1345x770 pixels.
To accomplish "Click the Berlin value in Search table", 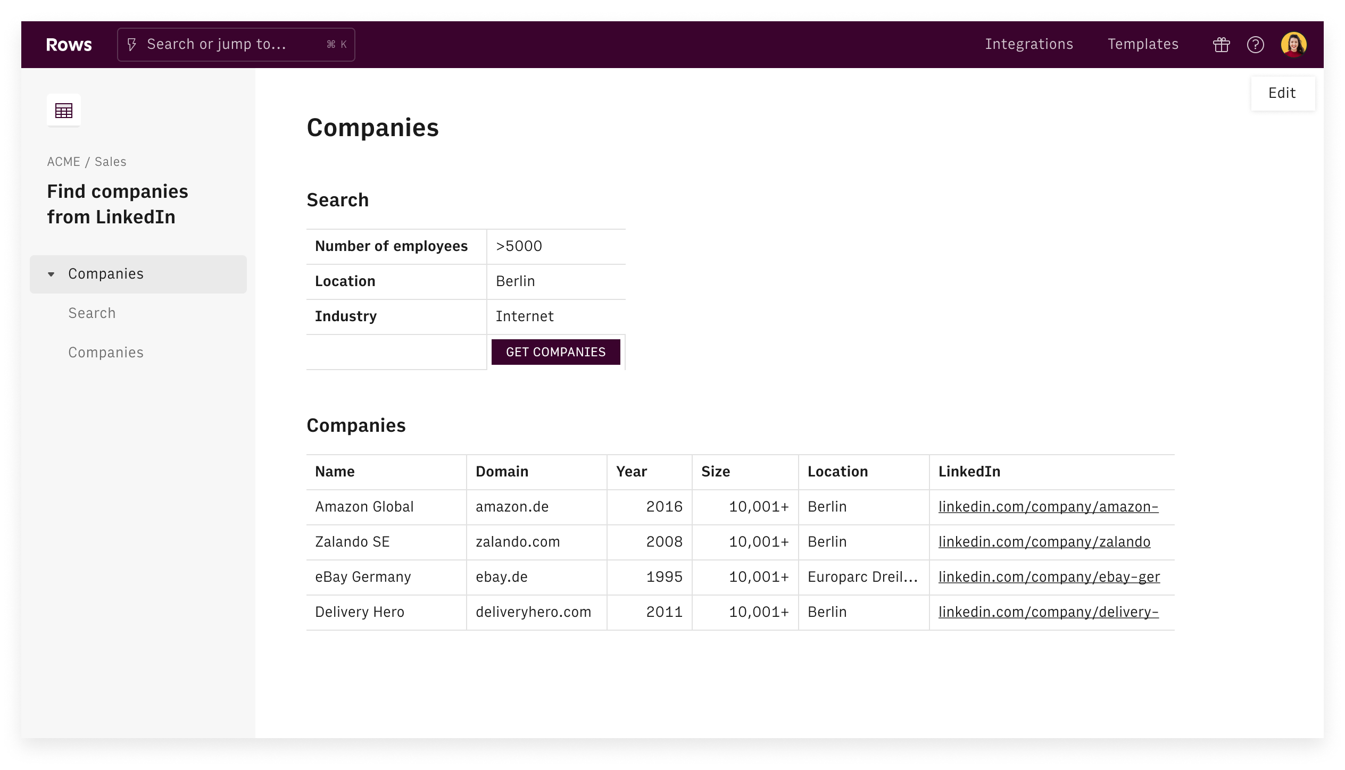I will [x=556, y=282].
